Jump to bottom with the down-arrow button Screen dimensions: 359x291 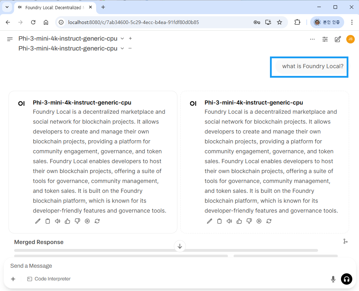180,246
